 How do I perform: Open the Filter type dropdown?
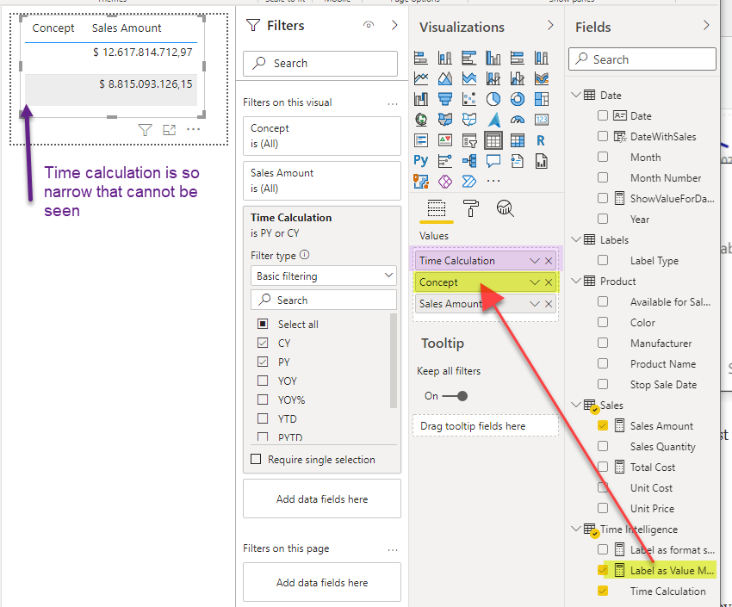pyautogui.click(x=323, y=276)
